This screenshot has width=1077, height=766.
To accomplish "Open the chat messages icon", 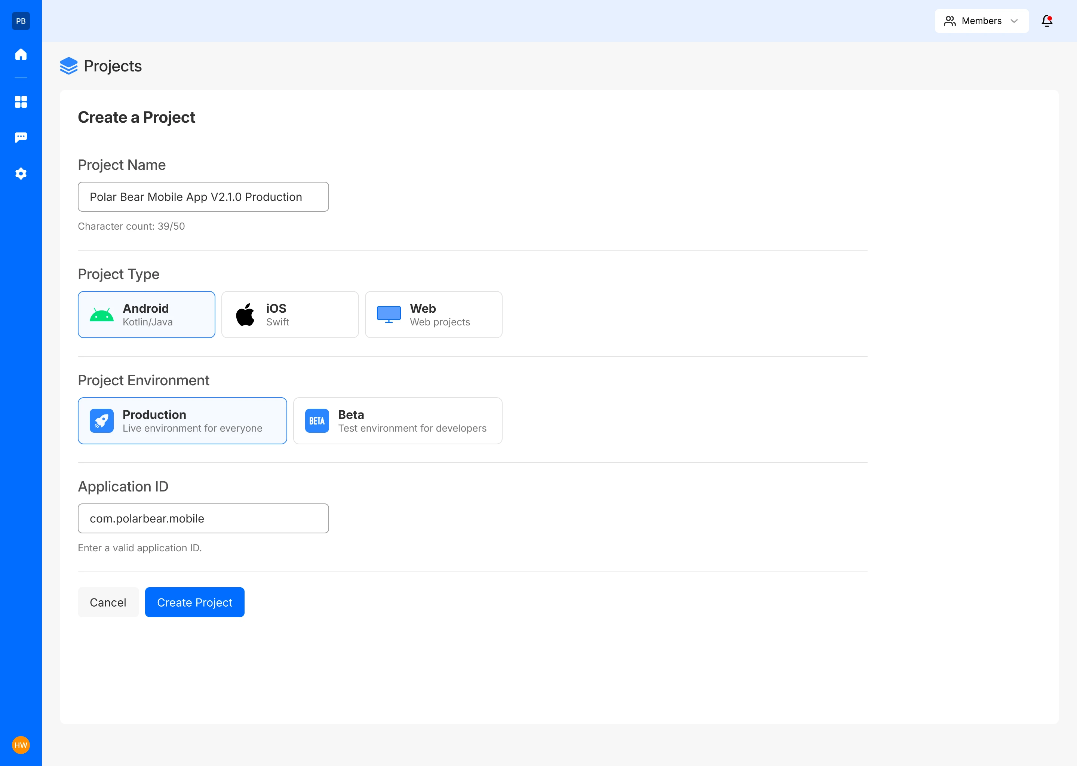I will click(21, 137).
